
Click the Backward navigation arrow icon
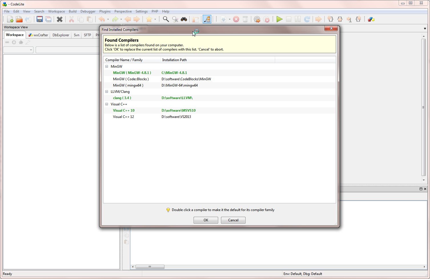tap(128, 19)
